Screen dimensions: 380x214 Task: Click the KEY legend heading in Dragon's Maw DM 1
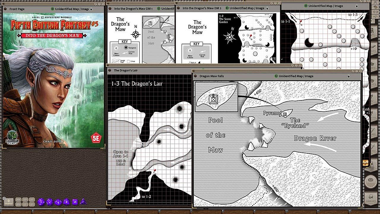[x=125, y=42]
